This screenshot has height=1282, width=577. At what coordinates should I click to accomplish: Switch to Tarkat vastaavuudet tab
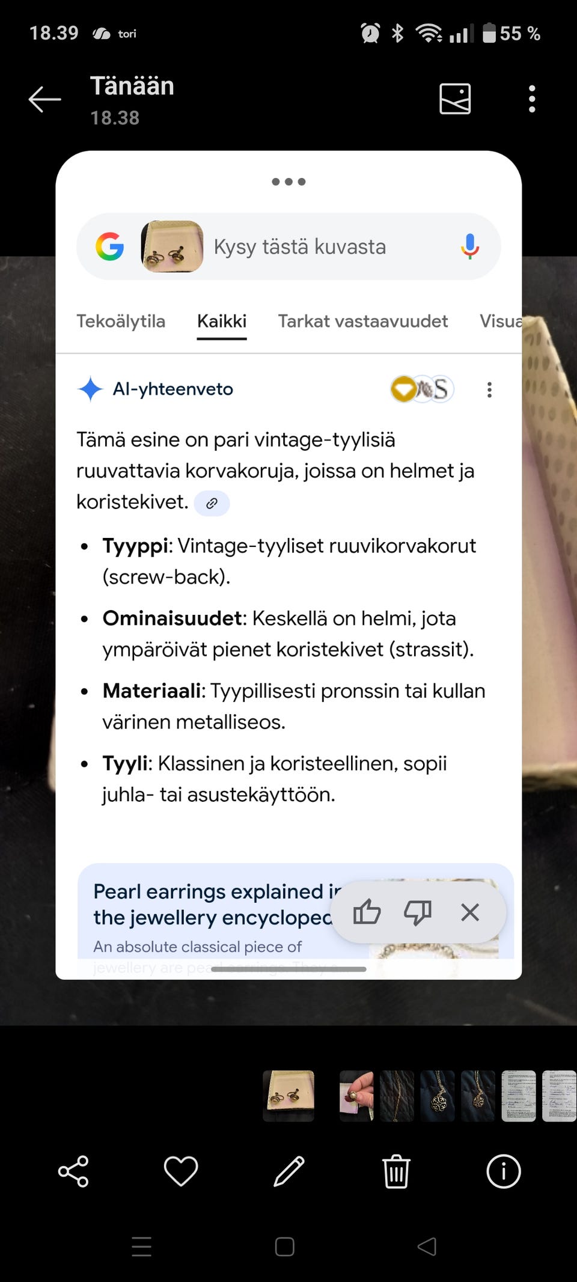tap(362, 322)
